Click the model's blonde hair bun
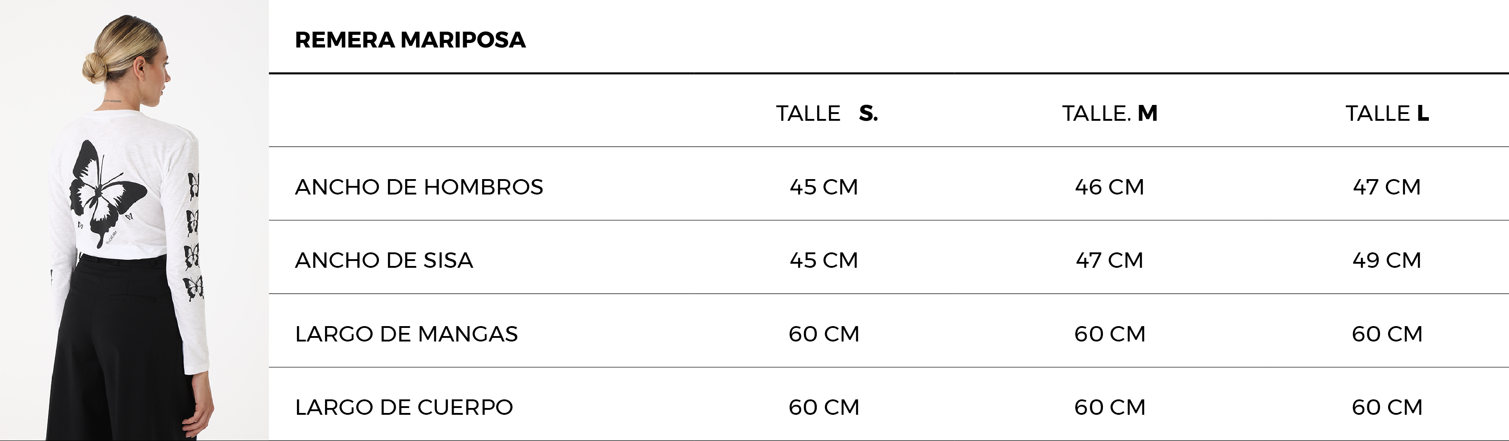This screenshot has height=441, width=1509. pos(95,67)
